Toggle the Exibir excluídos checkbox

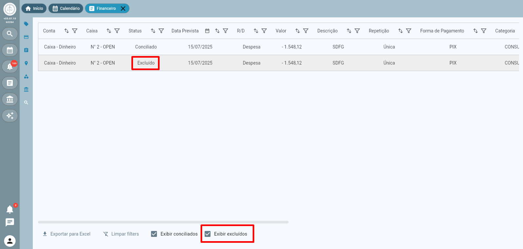pyautogui.click(x=208, y=234)
